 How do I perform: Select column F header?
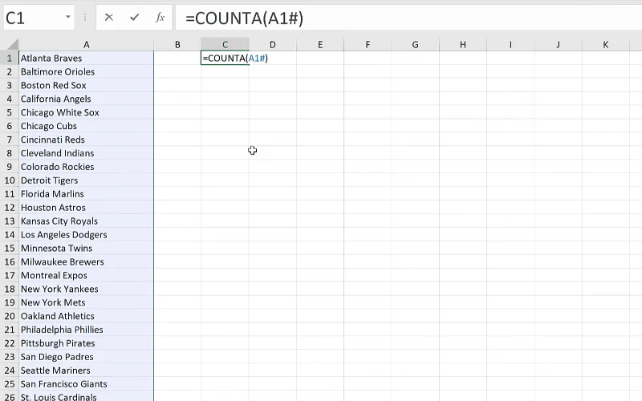coord(368,44)
